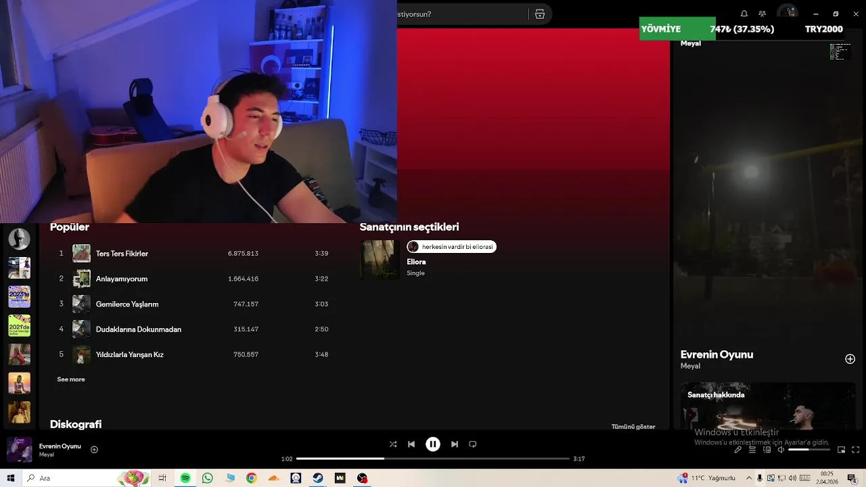Screen dimensions: 866x487
Task: Open the Cloudflare icon on the taskbar
Action: pos(274,478)
